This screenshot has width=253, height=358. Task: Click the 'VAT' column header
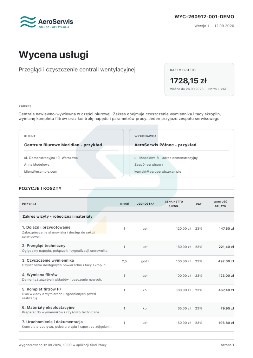[x=199, y=204]
